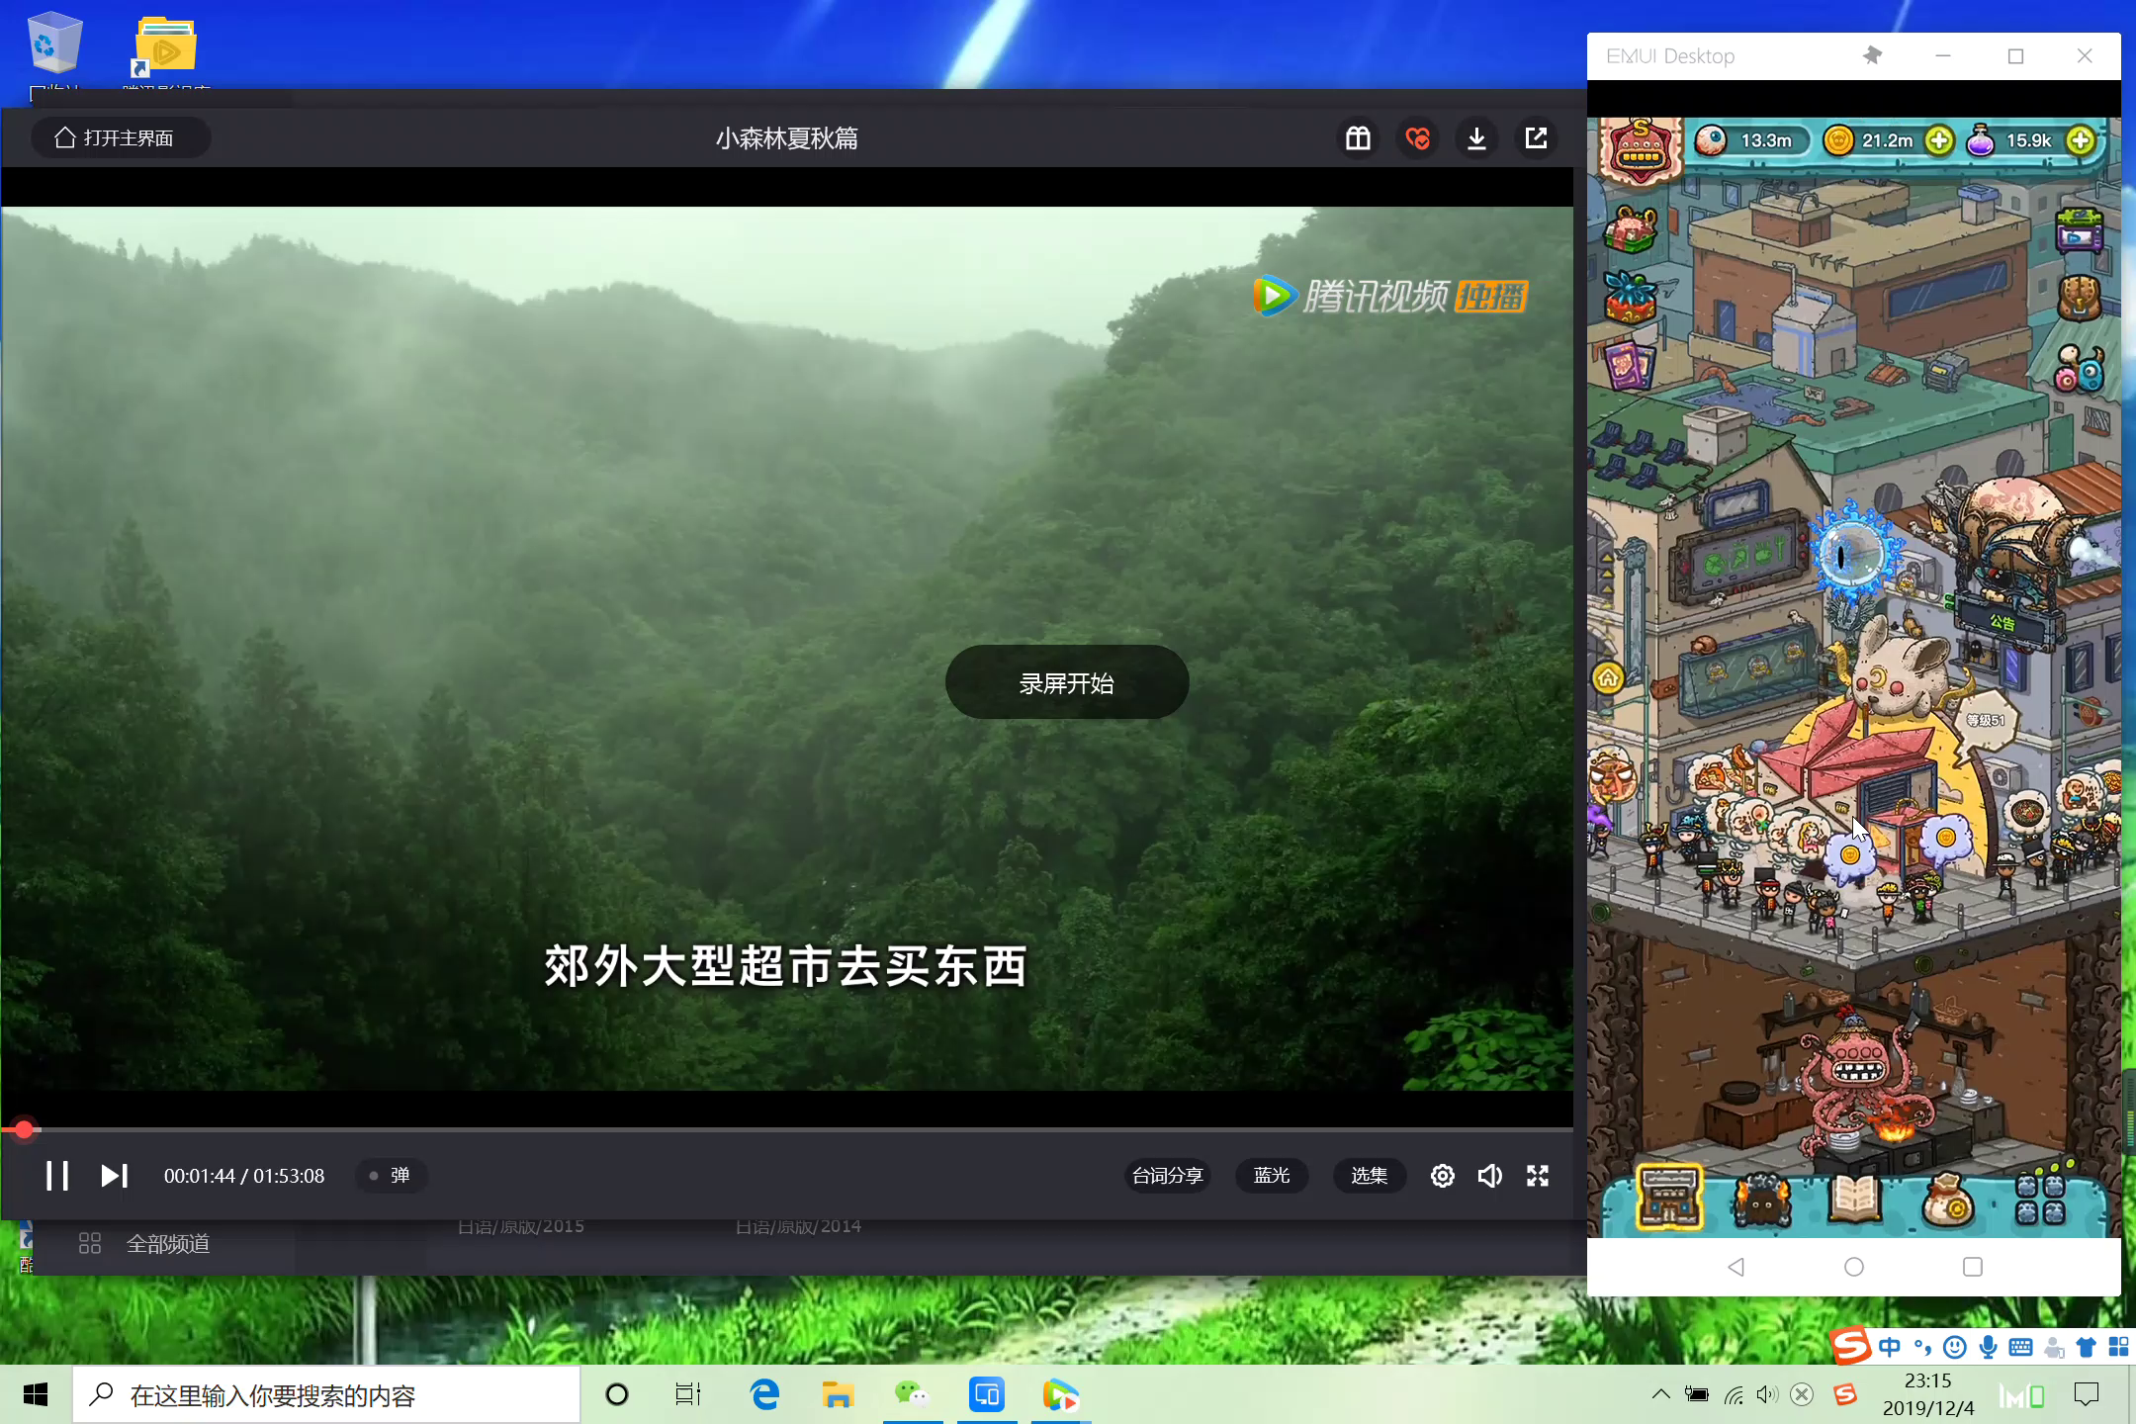
Task: Tap Android recent apps square in EMUI
Action: point(1973,1267)
